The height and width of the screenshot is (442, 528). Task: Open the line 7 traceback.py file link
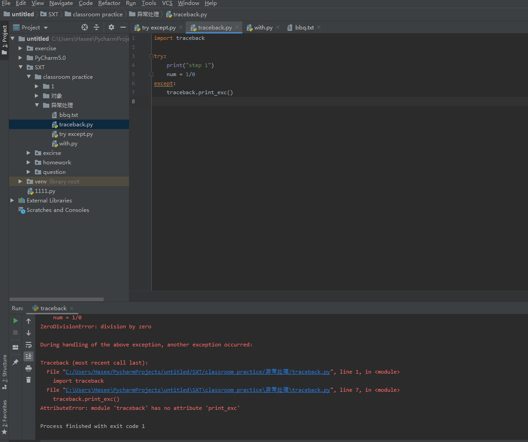[198, 390]
